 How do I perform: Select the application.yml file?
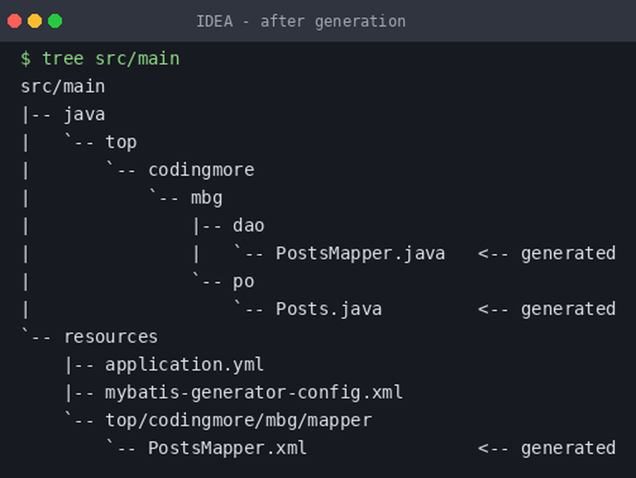coord(185,365)
